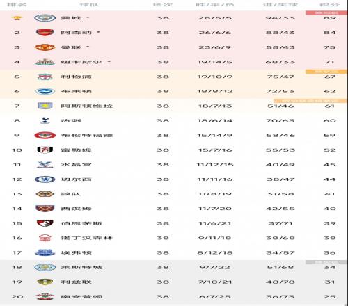Click the Chelsea blue lion crest
This screenshot has width=348, height=306.
coord(45,179)
